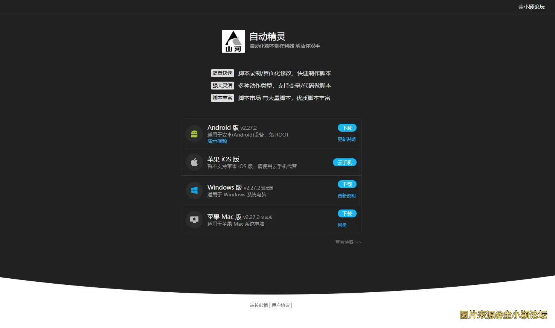This screenshot has height=328, width=555.
Task: Click the 下载 button for Android 版
Action: 346,128
